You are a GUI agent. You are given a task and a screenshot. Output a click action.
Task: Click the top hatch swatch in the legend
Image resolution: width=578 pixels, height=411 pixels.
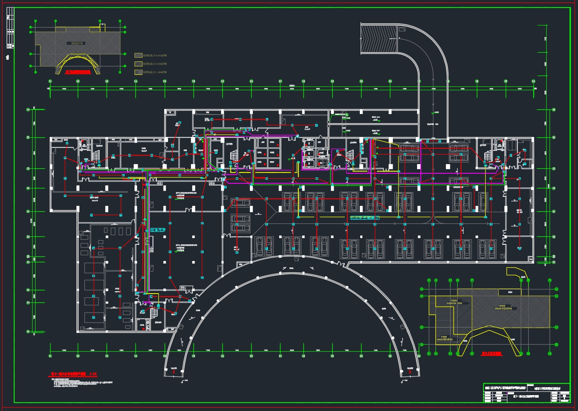[138, 56]
